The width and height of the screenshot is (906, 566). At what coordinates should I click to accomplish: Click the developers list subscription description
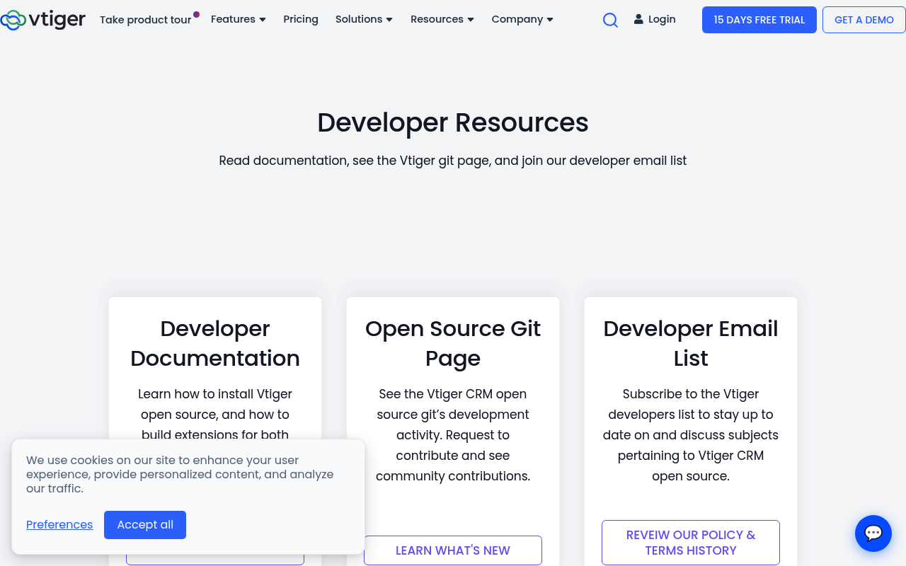[691, 435]
